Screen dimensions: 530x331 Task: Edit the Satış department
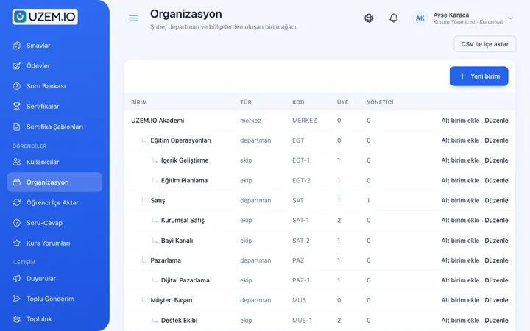[x=496, y=201]
